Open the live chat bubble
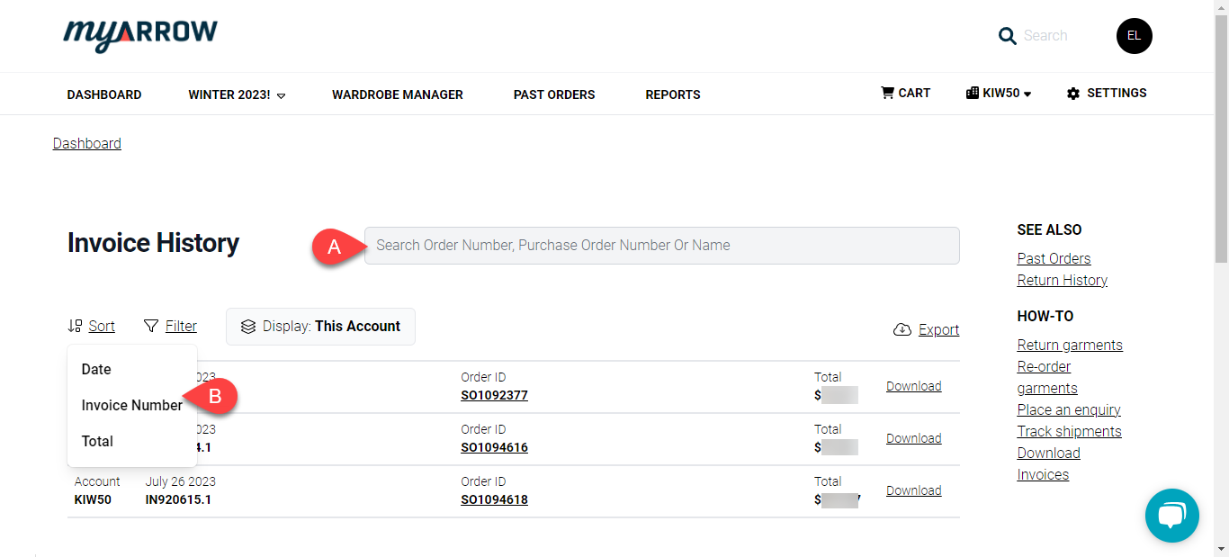1229x557 pixels. click(x=1171, y=516)
